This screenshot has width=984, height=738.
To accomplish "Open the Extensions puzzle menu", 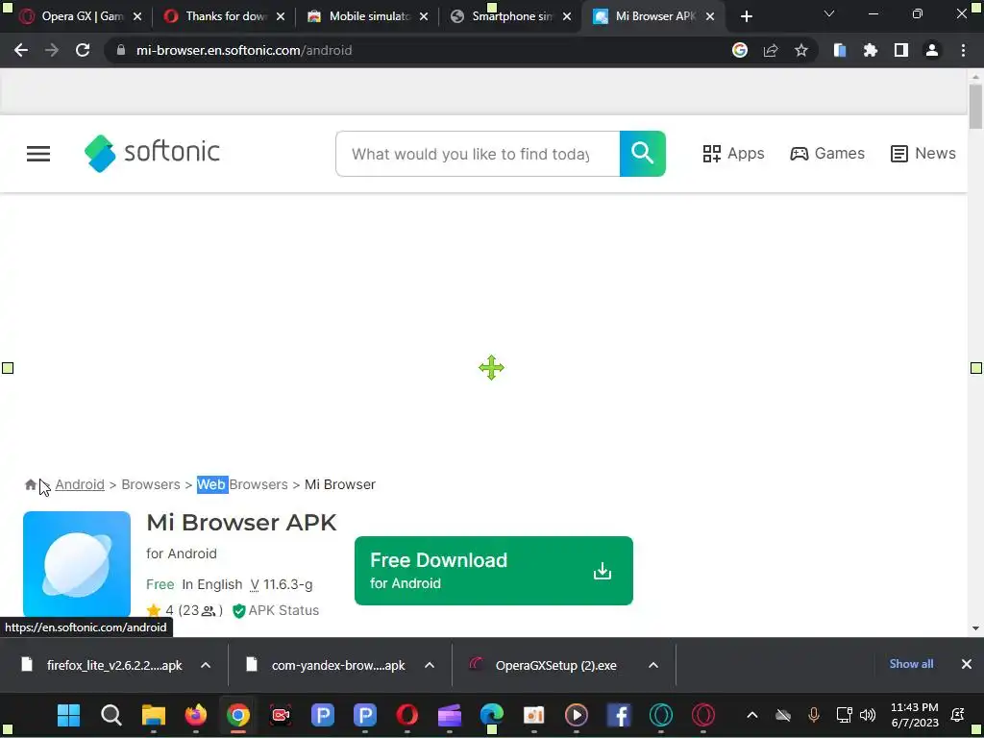I will coord(871,50).
